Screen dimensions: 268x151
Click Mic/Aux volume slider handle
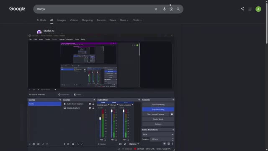pos(112,111)
